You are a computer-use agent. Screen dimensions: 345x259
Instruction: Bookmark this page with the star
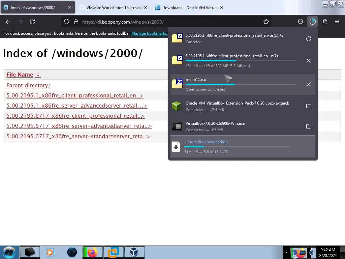pyautogui.click(x=266, y=22)
